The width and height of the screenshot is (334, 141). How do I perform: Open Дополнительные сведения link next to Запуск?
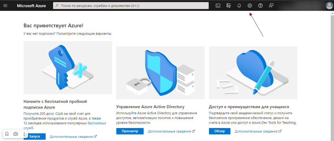(73, 136)
